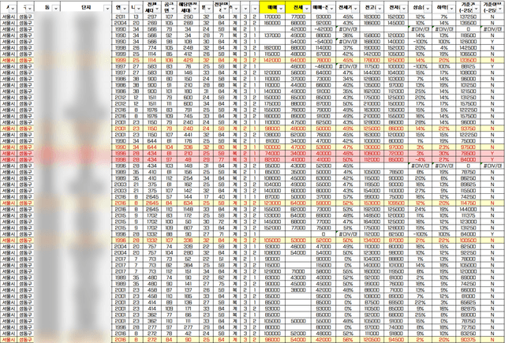This screenshot has height=343, width=505.
Task: Select the cell showing -48000
Action: 324,66
